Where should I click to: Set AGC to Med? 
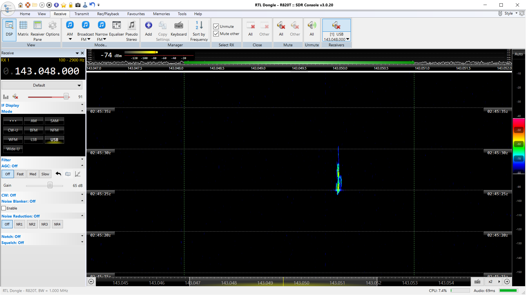pyautogui.click(x=33, y=174)
